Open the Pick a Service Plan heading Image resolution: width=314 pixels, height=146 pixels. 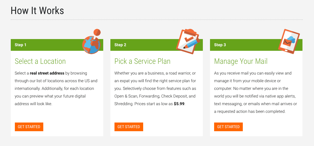tap(142, 61)
